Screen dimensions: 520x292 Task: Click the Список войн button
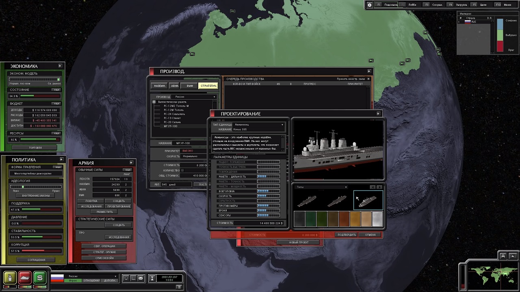click(104, 258)
